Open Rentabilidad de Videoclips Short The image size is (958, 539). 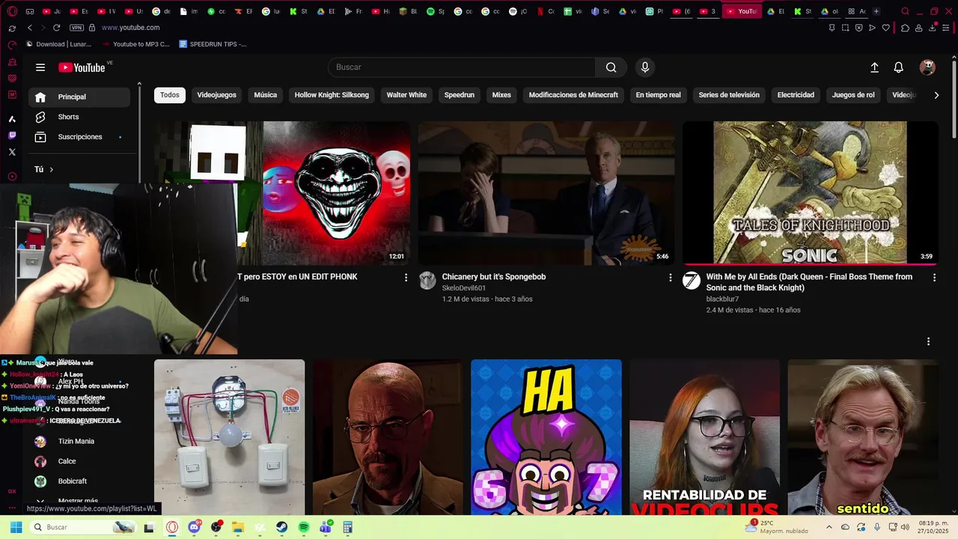point(704,437)
